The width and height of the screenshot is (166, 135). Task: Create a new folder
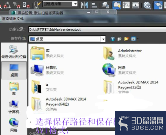click(126, 39)
